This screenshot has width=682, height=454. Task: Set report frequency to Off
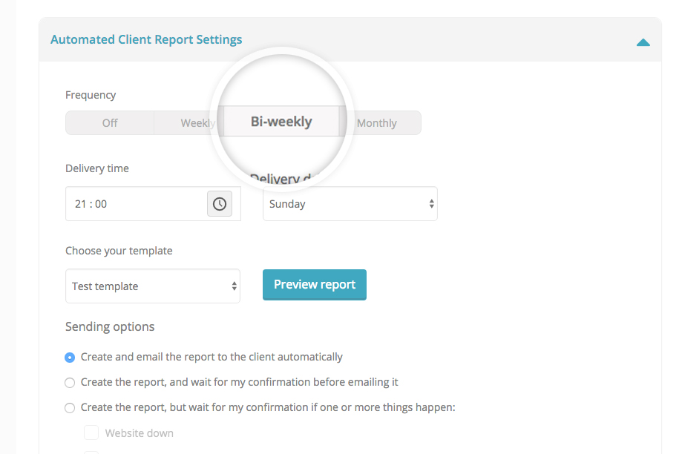point(110,123)
